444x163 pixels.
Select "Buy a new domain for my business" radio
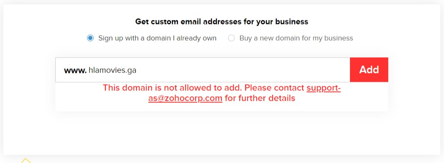(x=231, y=38)
